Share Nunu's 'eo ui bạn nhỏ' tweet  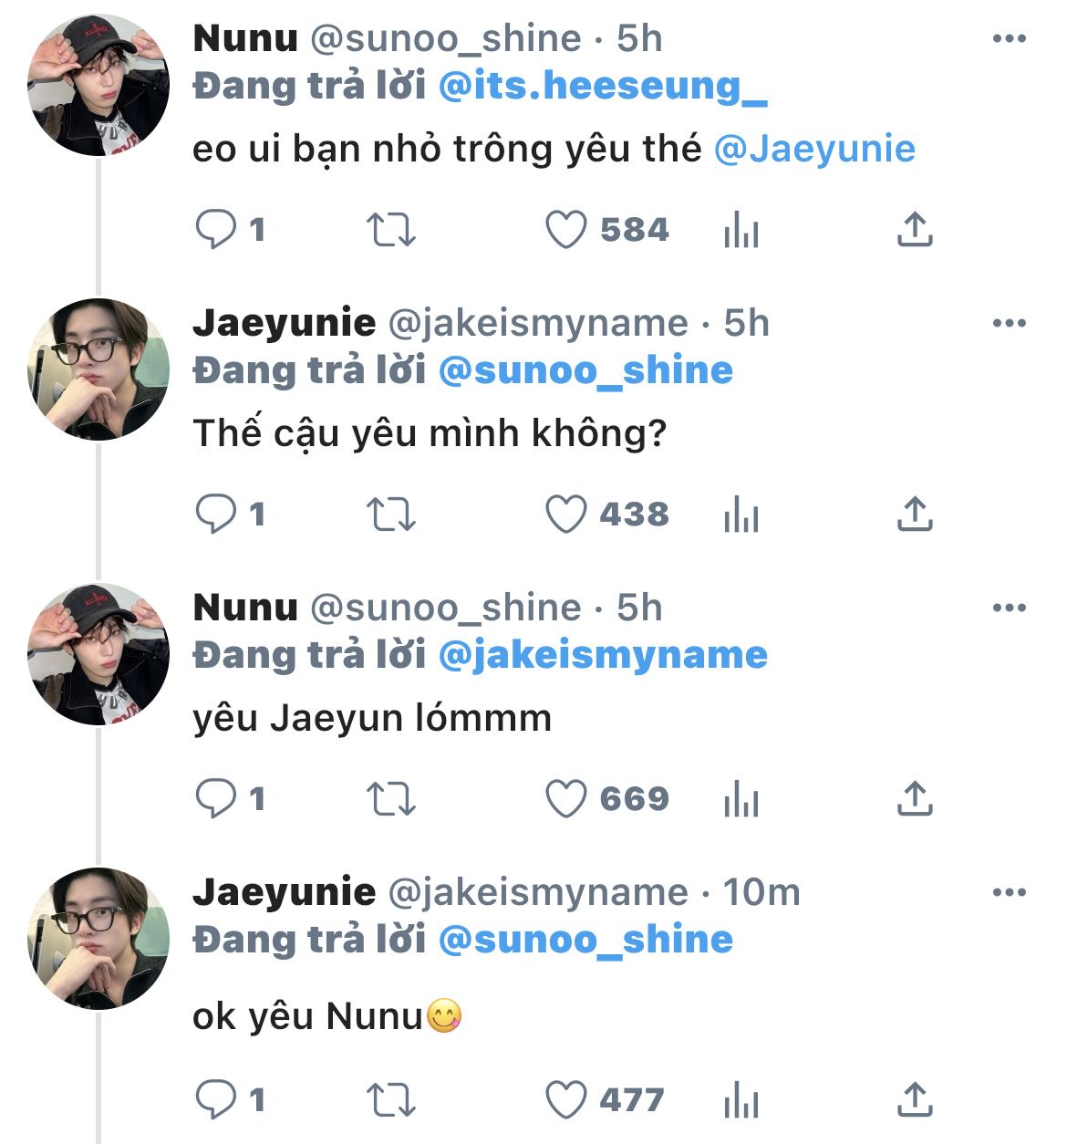[915, 230]
